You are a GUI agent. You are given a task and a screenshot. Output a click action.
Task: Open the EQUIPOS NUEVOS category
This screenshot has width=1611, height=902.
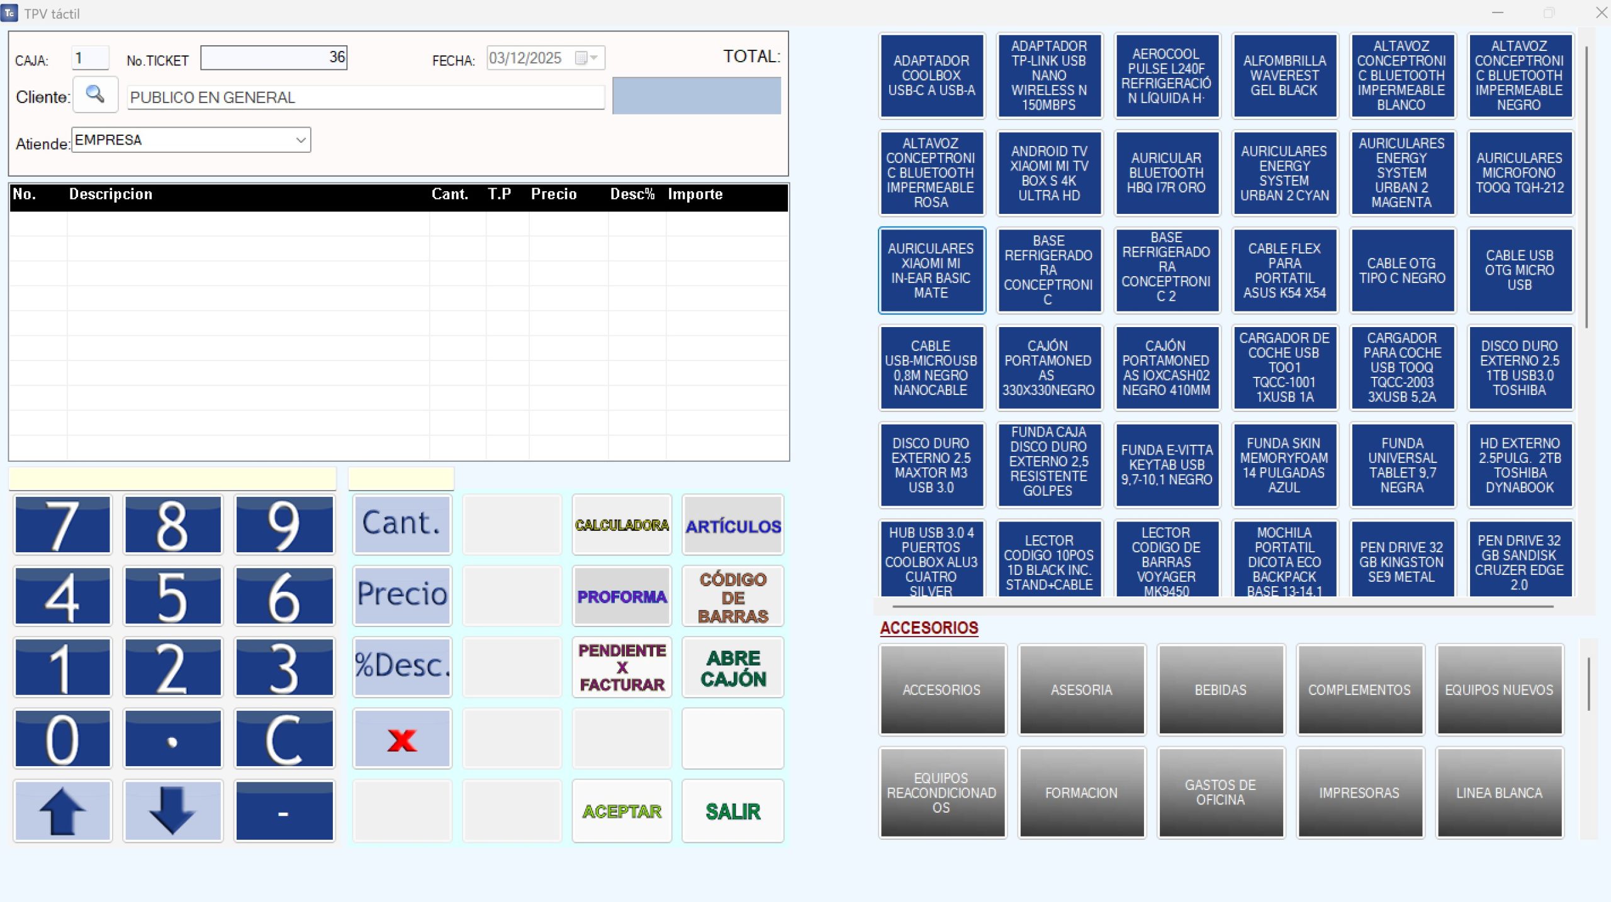1499,690
